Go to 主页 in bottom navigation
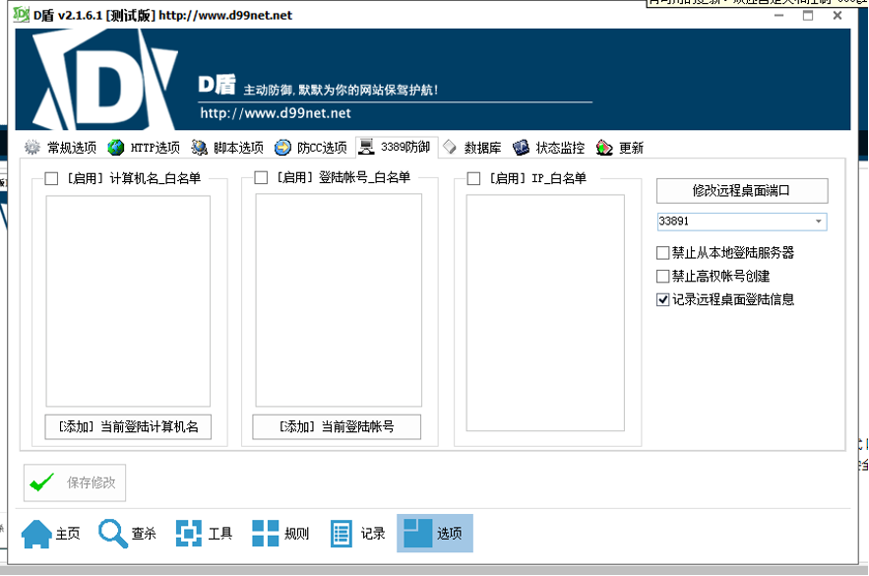 pos(51,534)
